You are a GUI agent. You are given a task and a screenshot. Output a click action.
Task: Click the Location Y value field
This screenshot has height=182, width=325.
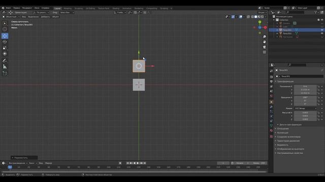pyautogui.click(x=305, y=90)
